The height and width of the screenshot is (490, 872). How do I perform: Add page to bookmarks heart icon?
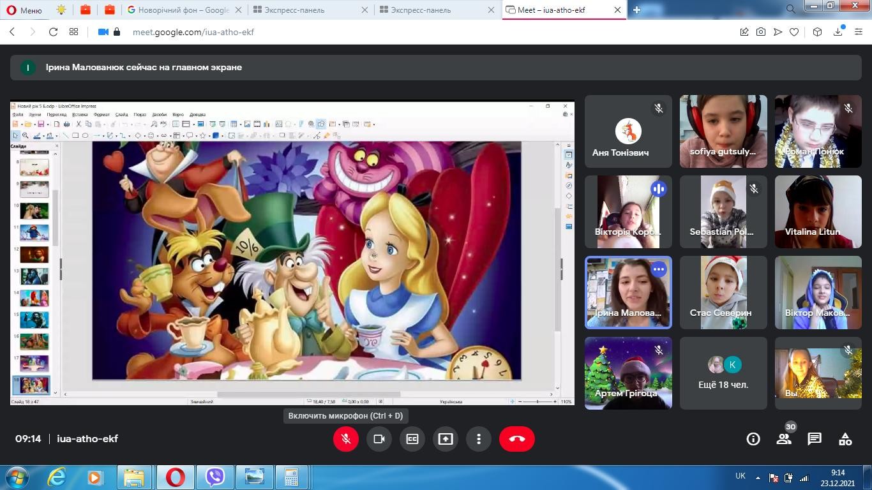click(x=794, y=32)
